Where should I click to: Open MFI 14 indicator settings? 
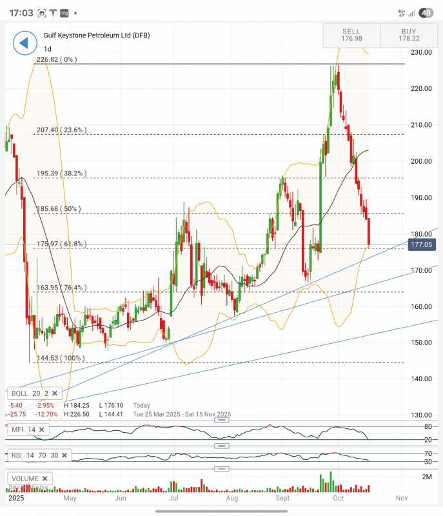[23, 430]
